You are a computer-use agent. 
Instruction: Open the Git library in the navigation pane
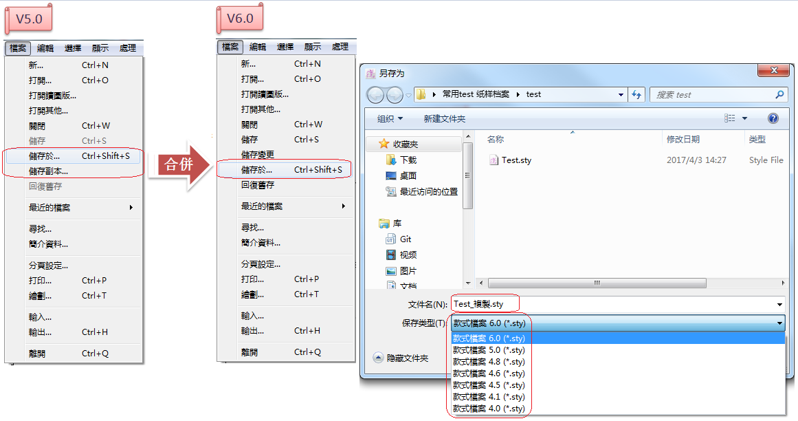pyautogui.click(x=406, y=239)
